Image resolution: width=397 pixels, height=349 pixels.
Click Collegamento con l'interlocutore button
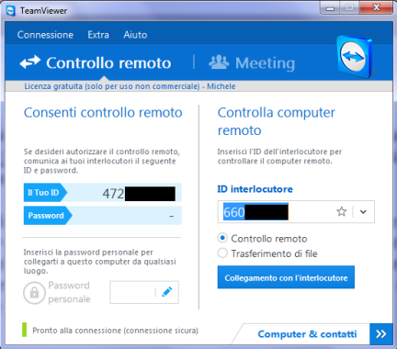coord(286,277)
